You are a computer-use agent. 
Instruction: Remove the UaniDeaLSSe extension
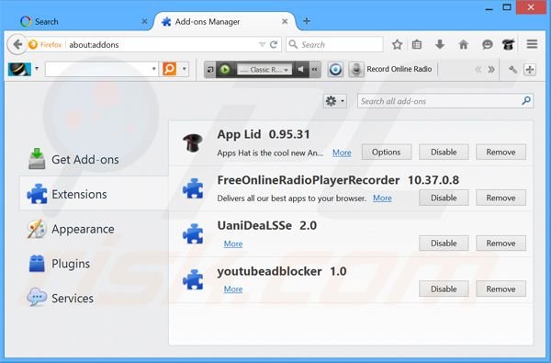[500, 243]
